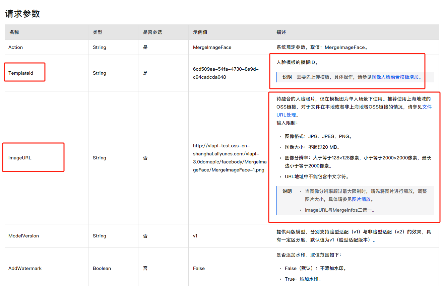Click the v1 example value
The image size is (441, 286).
click(x=195, y=236)
